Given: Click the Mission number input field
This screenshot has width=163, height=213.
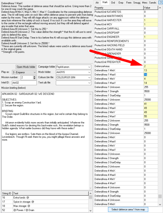Looking at the screenshot, I should (x=27, y=78).
